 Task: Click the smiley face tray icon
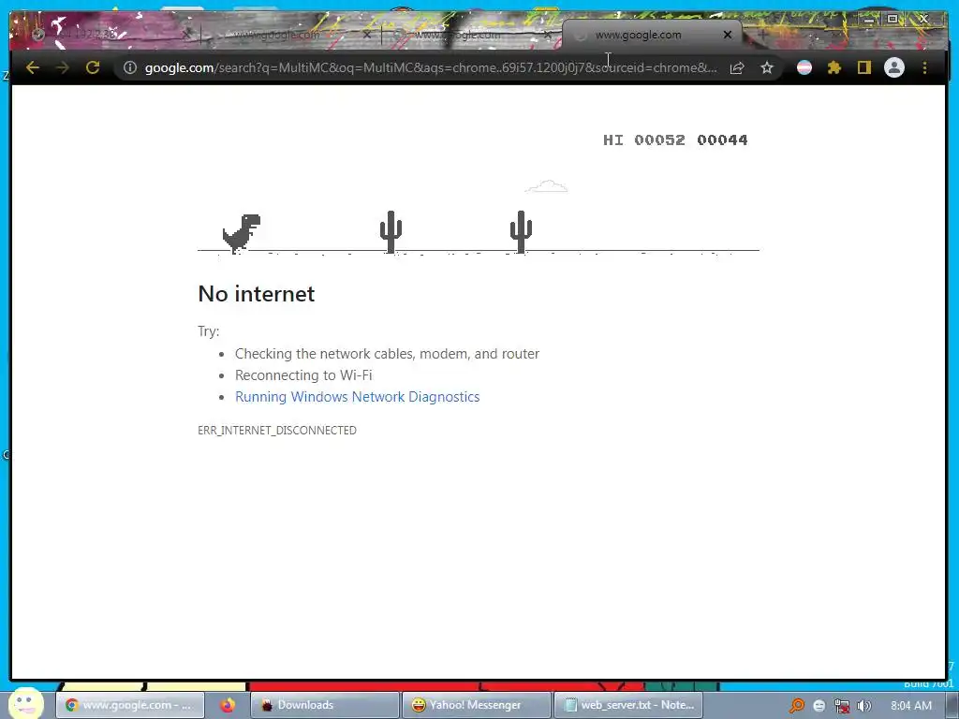tap(819, 706)
